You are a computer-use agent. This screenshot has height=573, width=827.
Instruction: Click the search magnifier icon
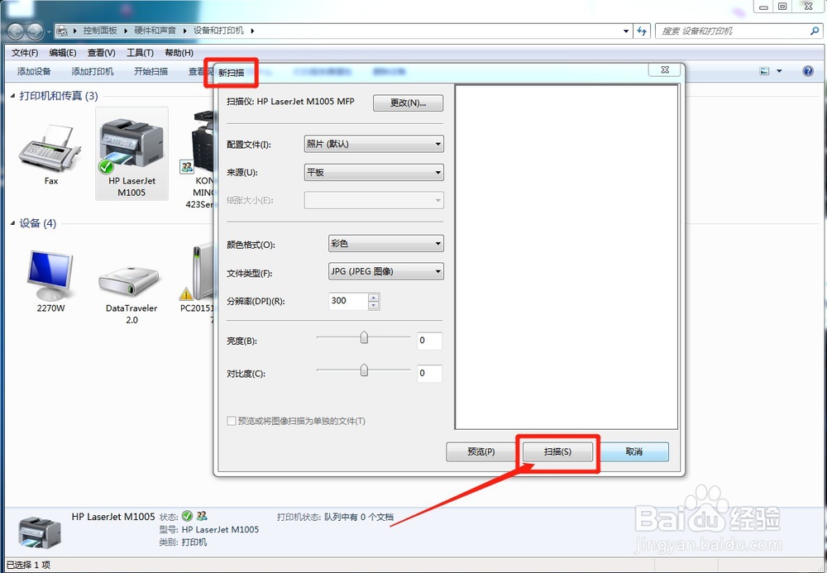tap(815, 31)
